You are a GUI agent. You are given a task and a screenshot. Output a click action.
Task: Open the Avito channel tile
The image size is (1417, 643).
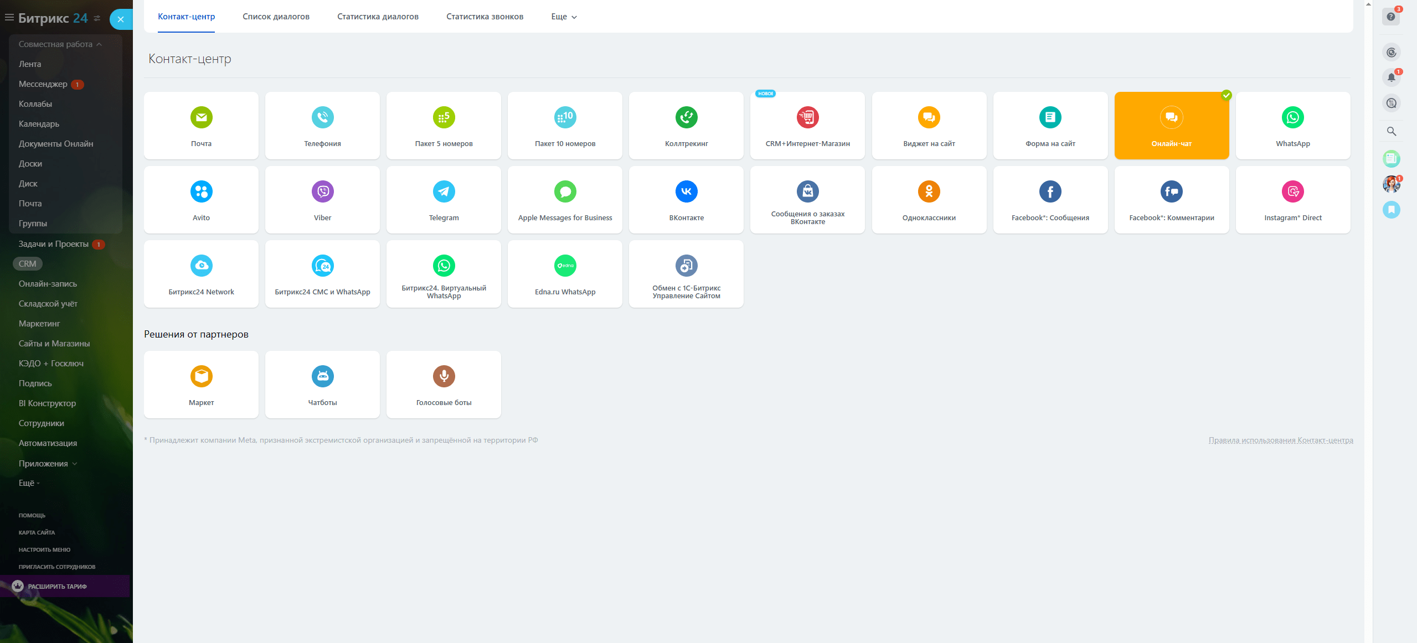point(201,200)
